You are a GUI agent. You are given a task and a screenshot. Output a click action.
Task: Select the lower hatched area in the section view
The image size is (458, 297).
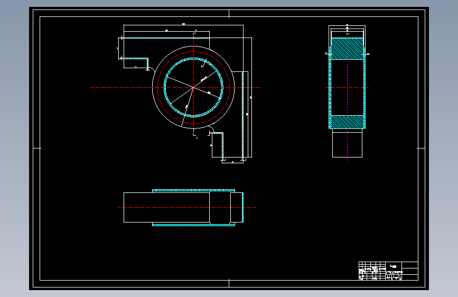tap(347, 122)
